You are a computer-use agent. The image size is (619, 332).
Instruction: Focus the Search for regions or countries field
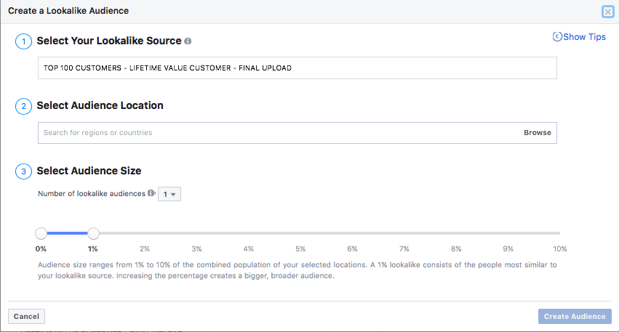coord(276,133)
